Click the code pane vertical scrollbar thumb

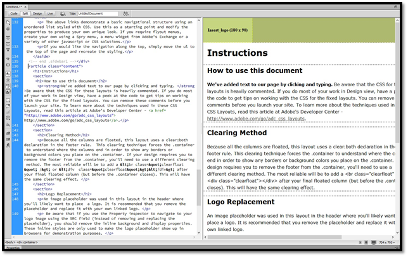click(199, 187)
